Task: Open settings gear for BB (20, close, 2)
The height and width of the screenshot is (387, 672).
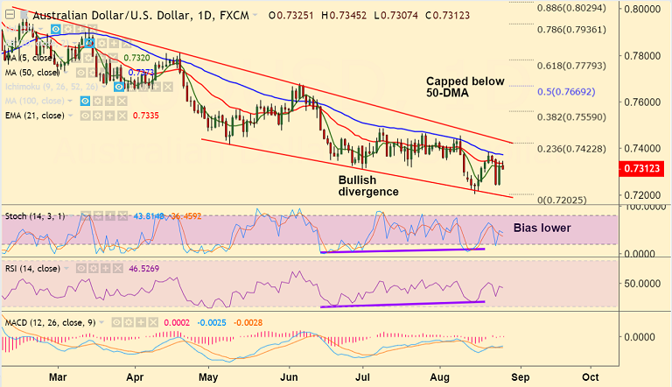Action: pyautogui.click(x=102, y=43)
